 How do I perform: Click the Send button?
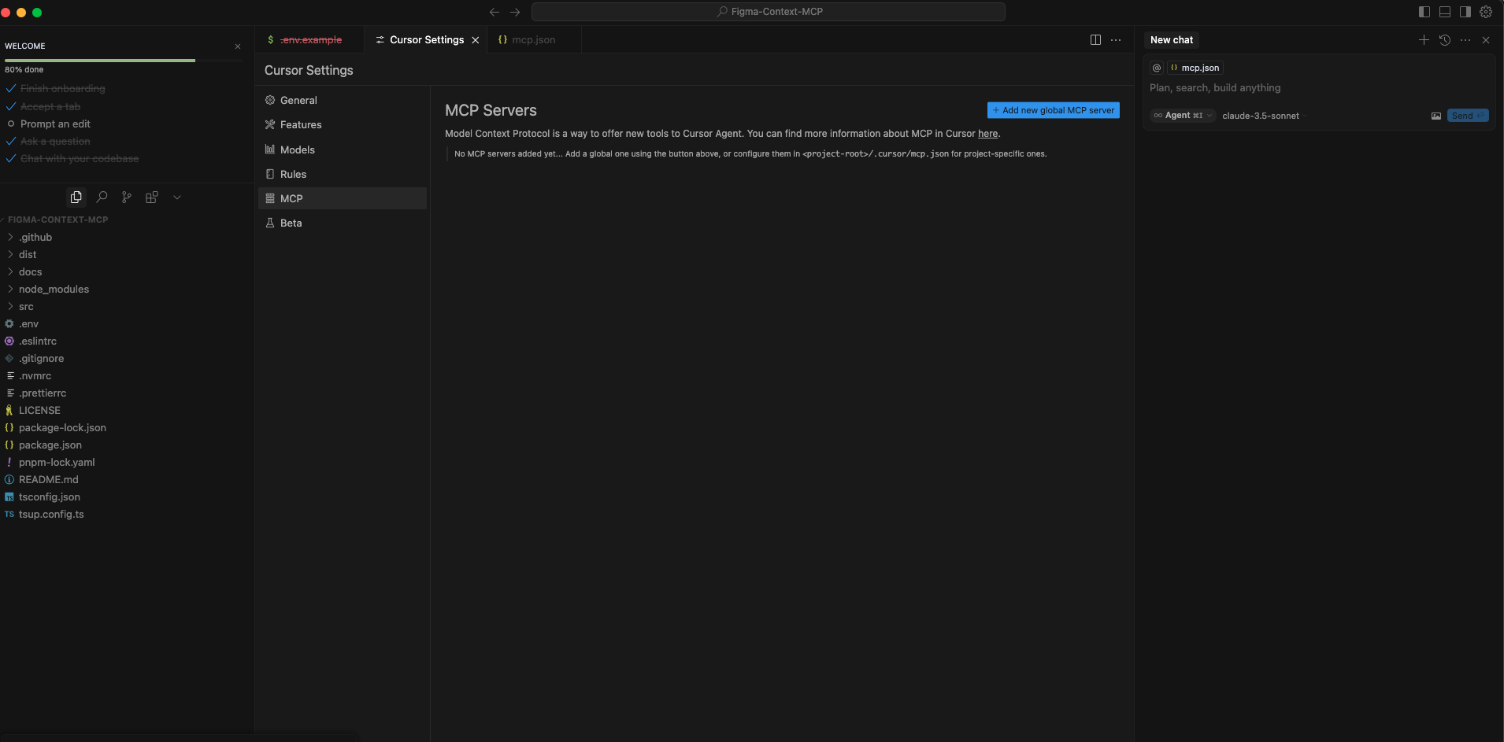point(1468,116)
